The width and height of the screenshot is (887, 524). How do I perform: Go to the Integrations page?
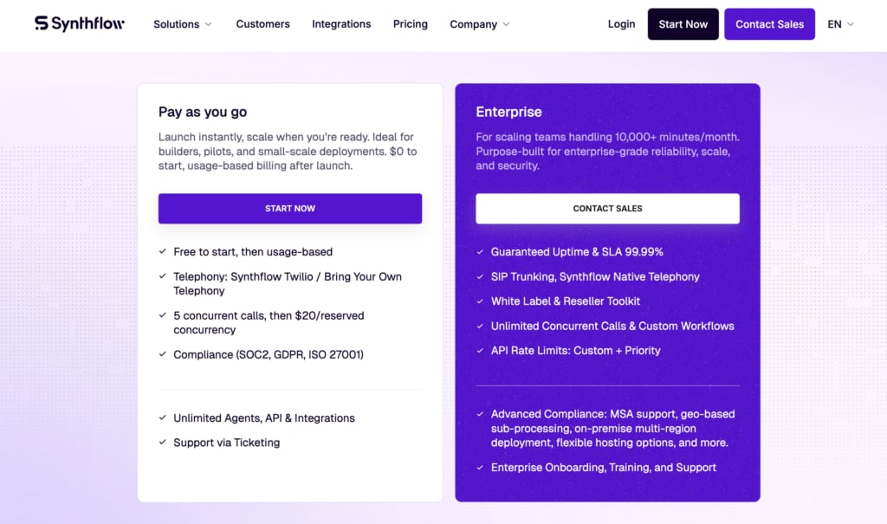click(341, 23)
